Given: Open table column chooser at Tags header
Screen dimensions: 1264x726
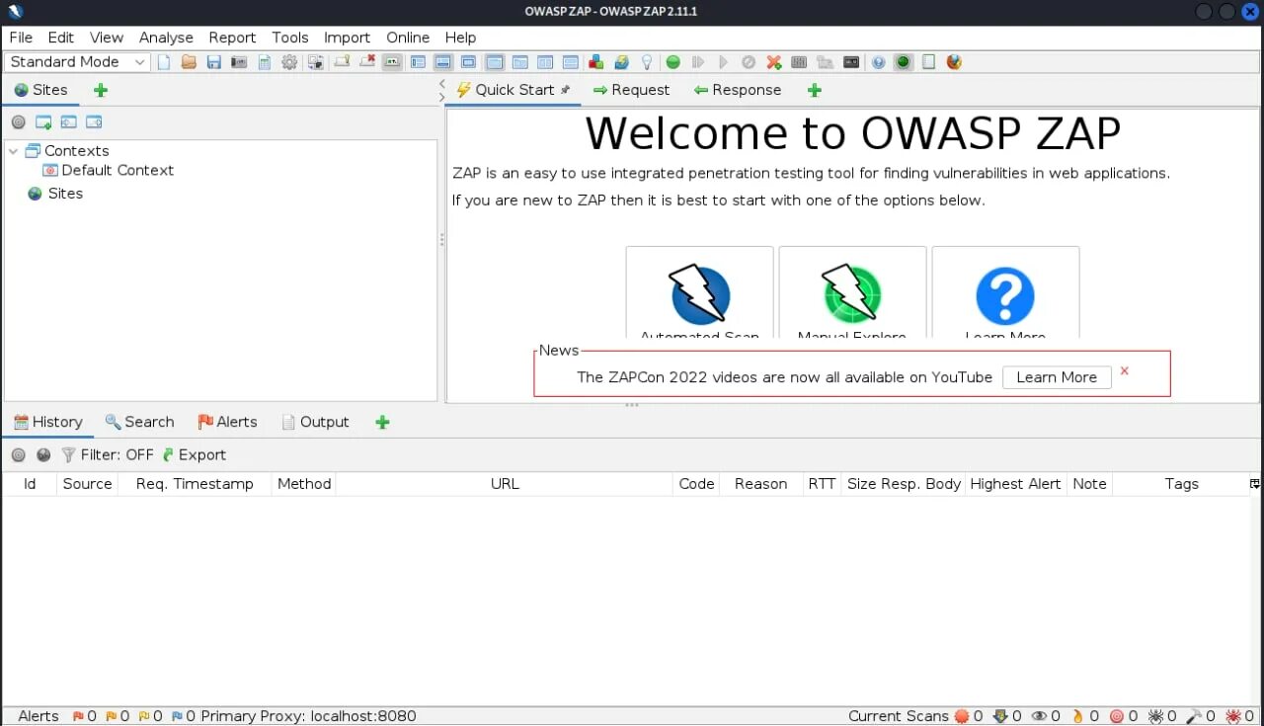Looking at the screenshot, I should pyautogui.click(x=1254, y=484).
